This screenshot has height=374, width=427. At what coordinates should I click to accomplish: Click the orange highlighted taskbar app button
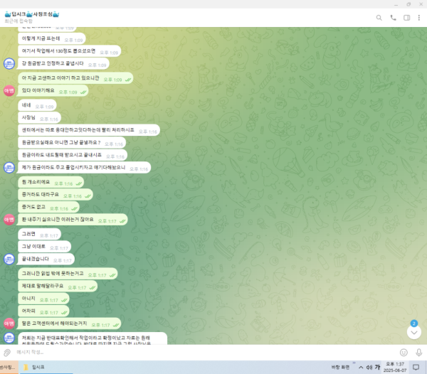(x=9, y=367)
